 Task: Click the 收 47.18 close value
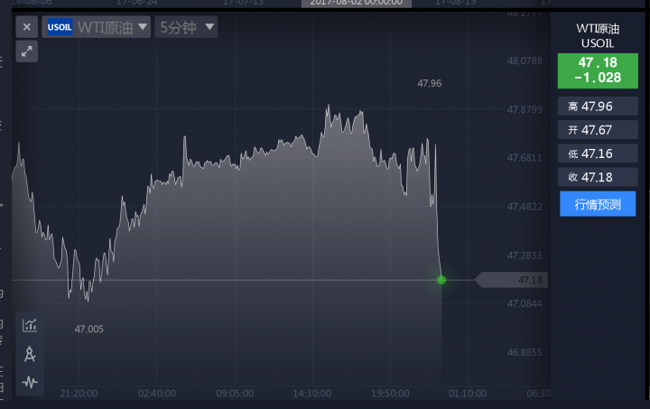point(598,177)
